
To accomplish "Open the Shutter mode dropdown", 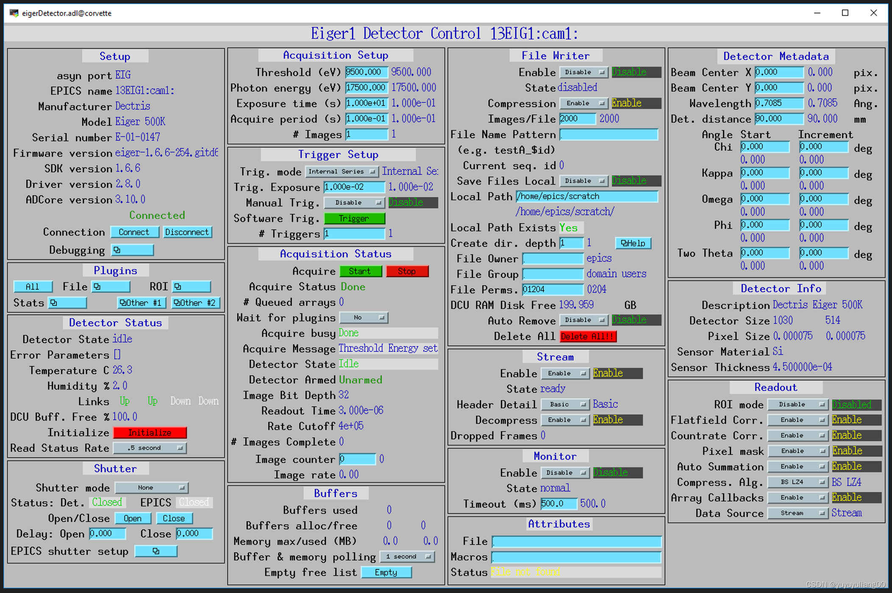I will click(152, 487).
